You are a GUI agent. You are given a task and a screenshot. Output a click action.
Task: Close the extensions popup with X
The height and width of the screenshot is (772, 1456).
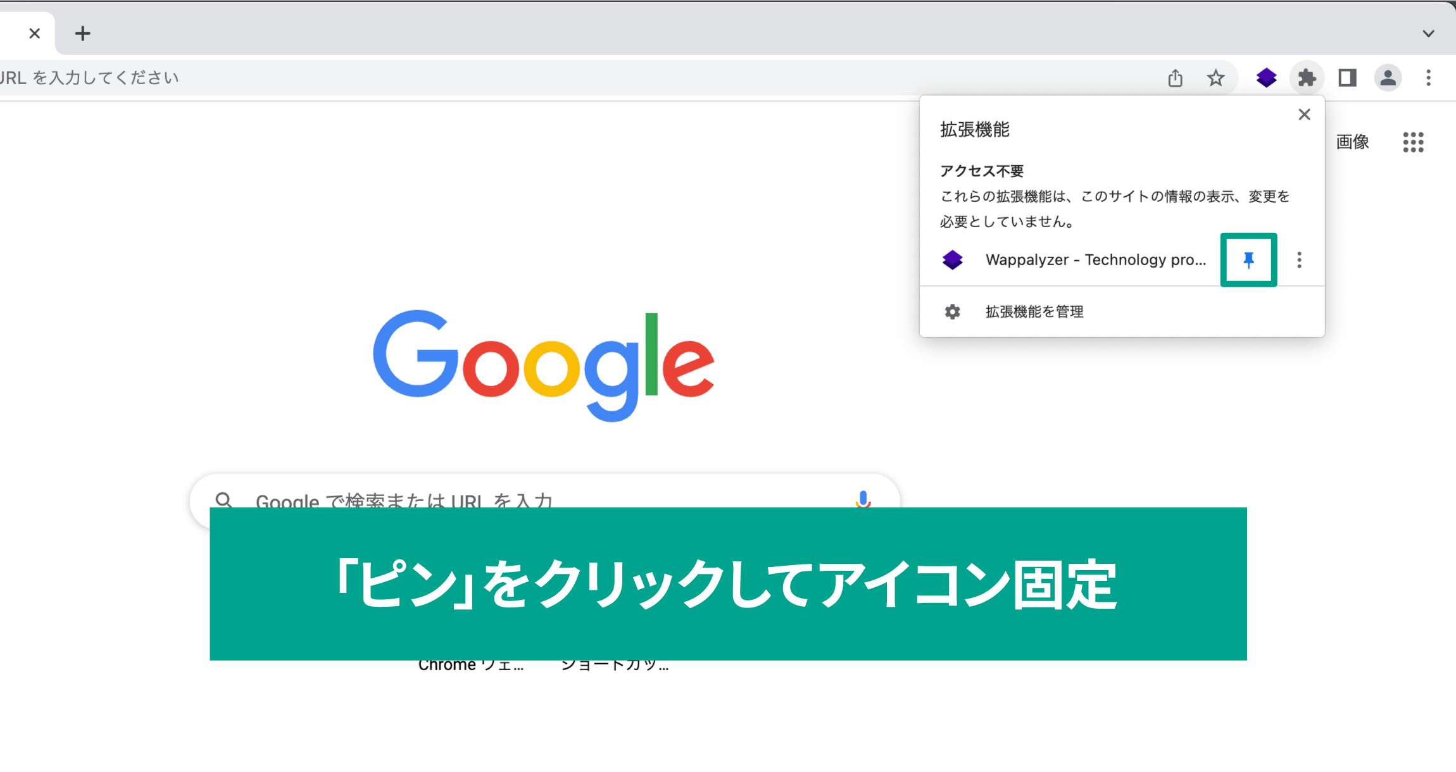[1304, 115]
